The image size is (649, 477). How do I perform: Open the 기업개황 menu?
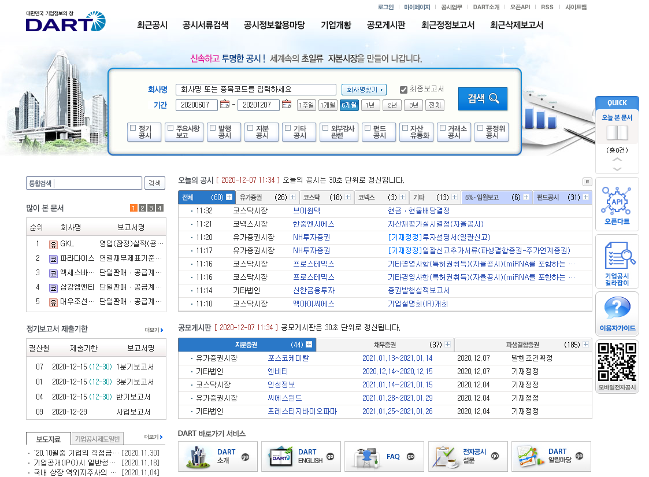(x=336, y=25)
